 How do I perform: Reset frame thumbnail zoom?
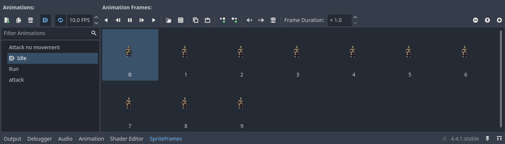(487, 20)
